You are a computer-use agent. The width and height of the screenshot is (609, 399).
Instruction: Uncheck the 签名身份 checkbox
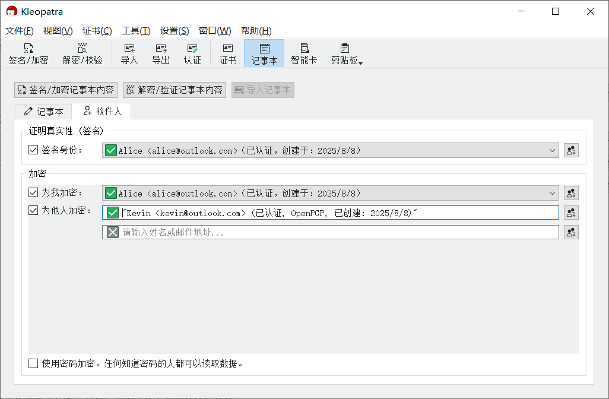pyautogui.click(x=33, y=150)
